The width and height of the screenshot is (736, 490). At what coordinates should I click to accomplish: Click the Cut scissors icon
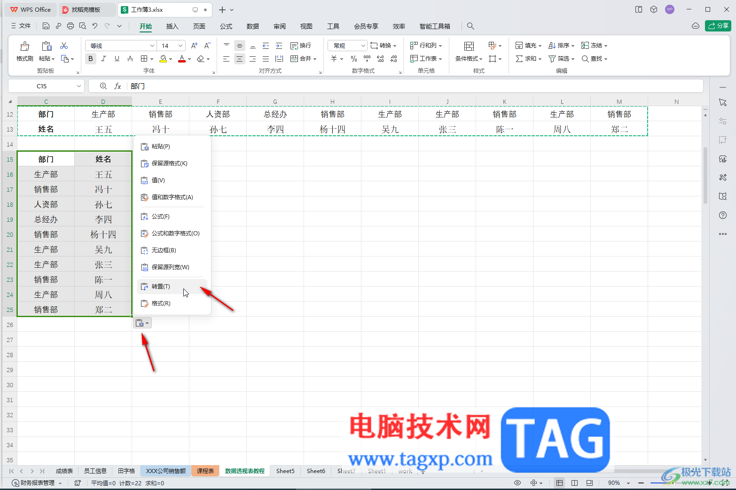(64, 46)
